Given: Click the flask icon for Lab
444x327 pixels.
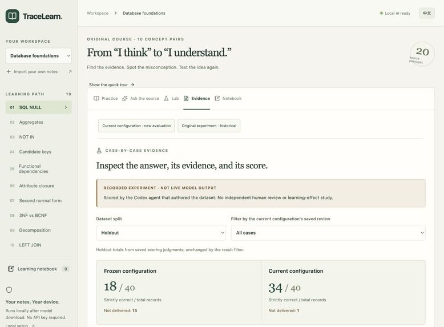Looking at the screenshot, I should [x=166, y=99].
